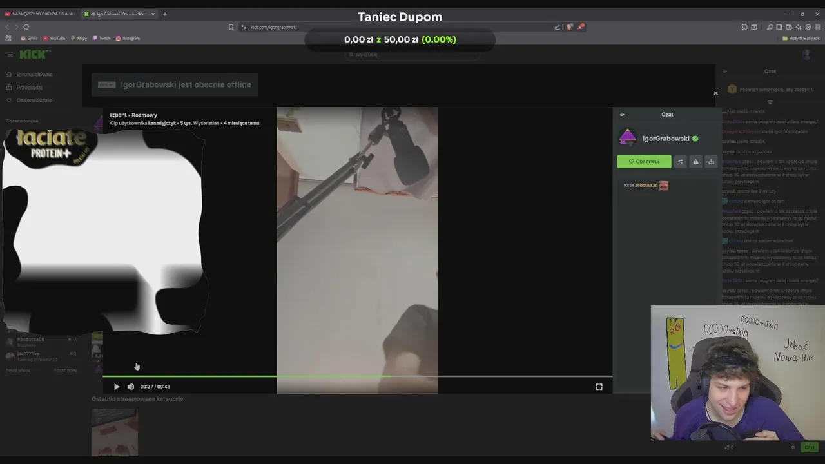Open the Mapy bookmark
Image resolution: width=825 pixels, height=464 pixels.
[x=79, y=39]
